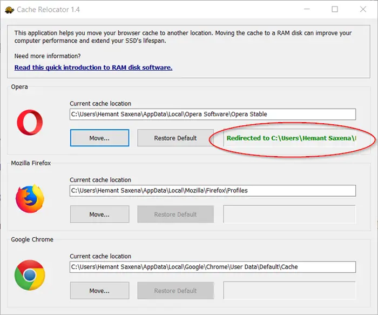Click the Mozilla Firefox logo

point(30,199)
